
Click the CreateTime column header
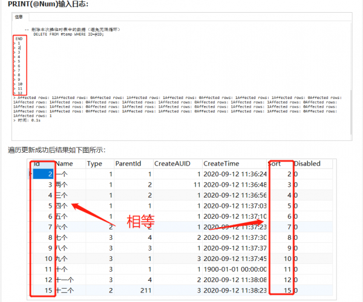click(x=234, y=164)
